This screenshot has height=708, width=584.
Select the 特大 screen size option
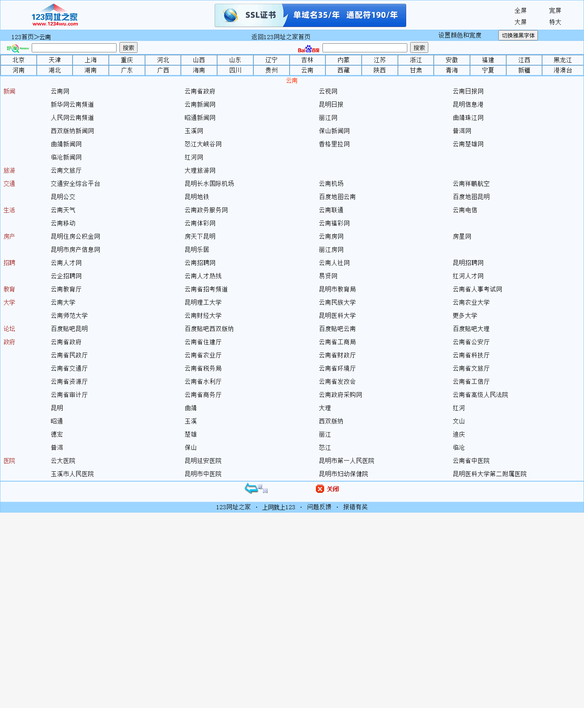coord(555,22)
